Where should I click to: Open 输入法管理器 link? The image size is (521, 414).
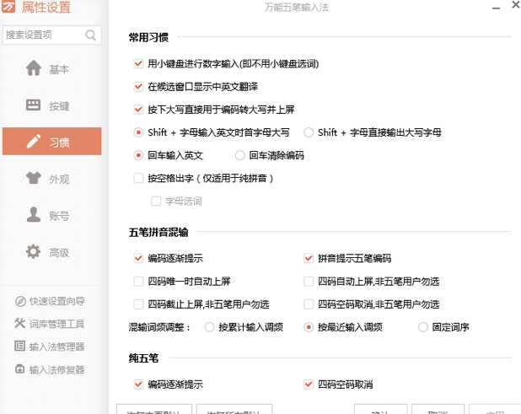pyautogui.click(x=56, y=347)
